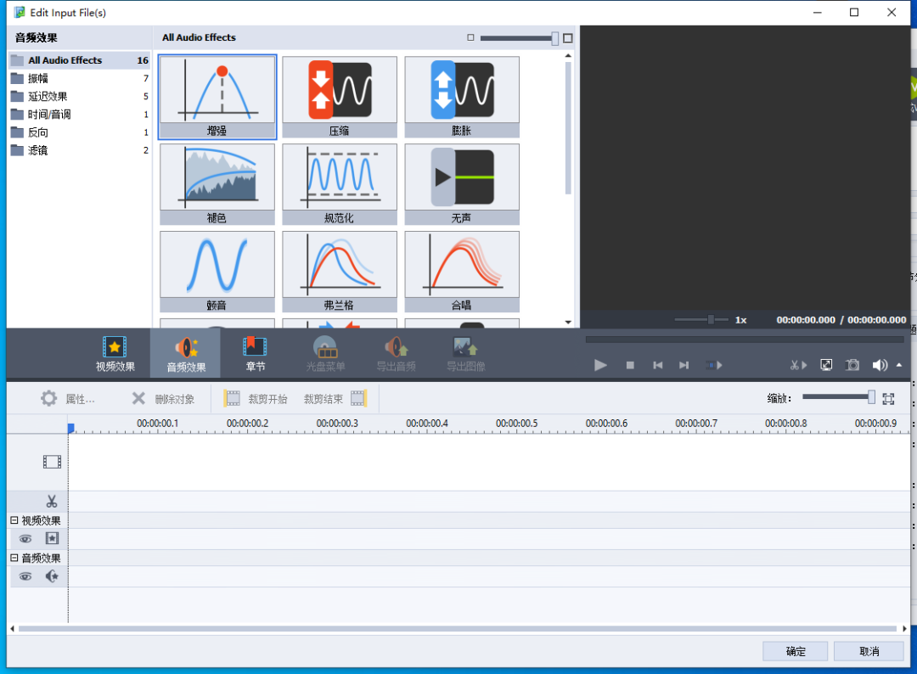This screenshot has width=917, height=674.
Task: Toggle visibility of the video effects track
Action: [25, 539]
